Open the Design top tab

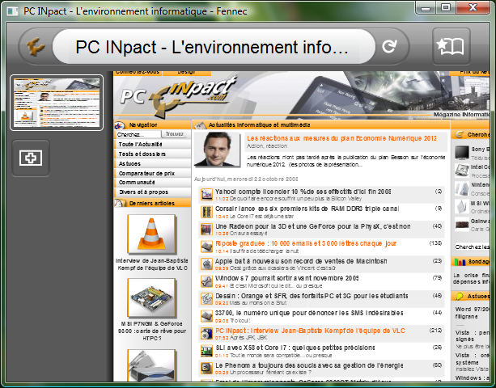click(187, 73)
